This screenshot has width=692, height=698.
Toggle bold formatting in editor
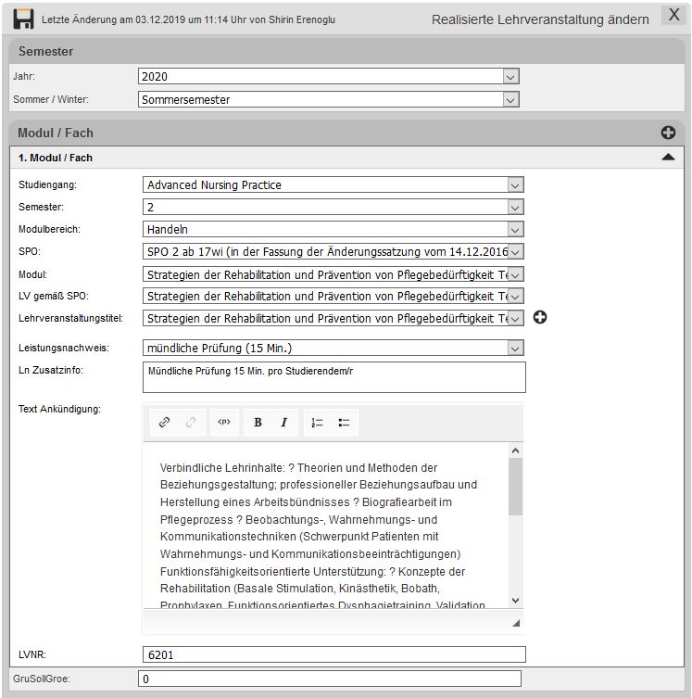coord(258,423)
